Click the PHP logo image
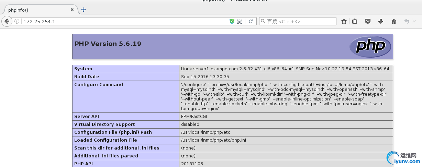 tap(370, 47)
